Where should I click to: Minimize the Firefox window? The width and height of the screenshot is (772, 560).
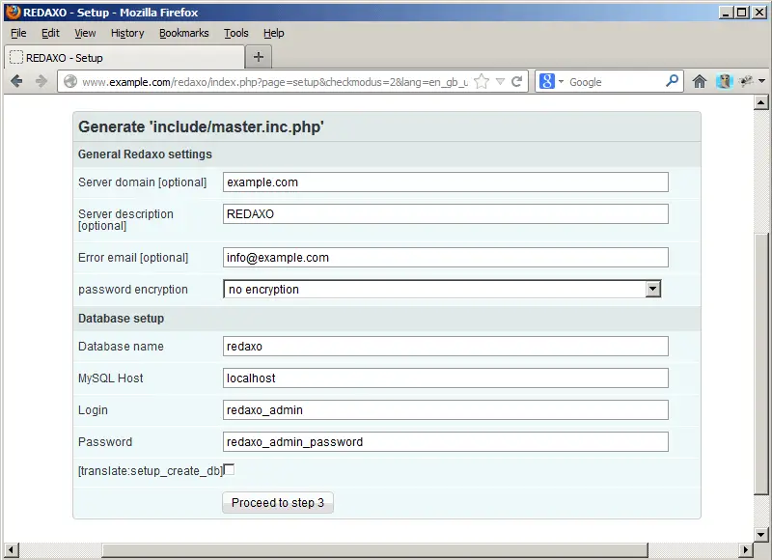(726, 13)
